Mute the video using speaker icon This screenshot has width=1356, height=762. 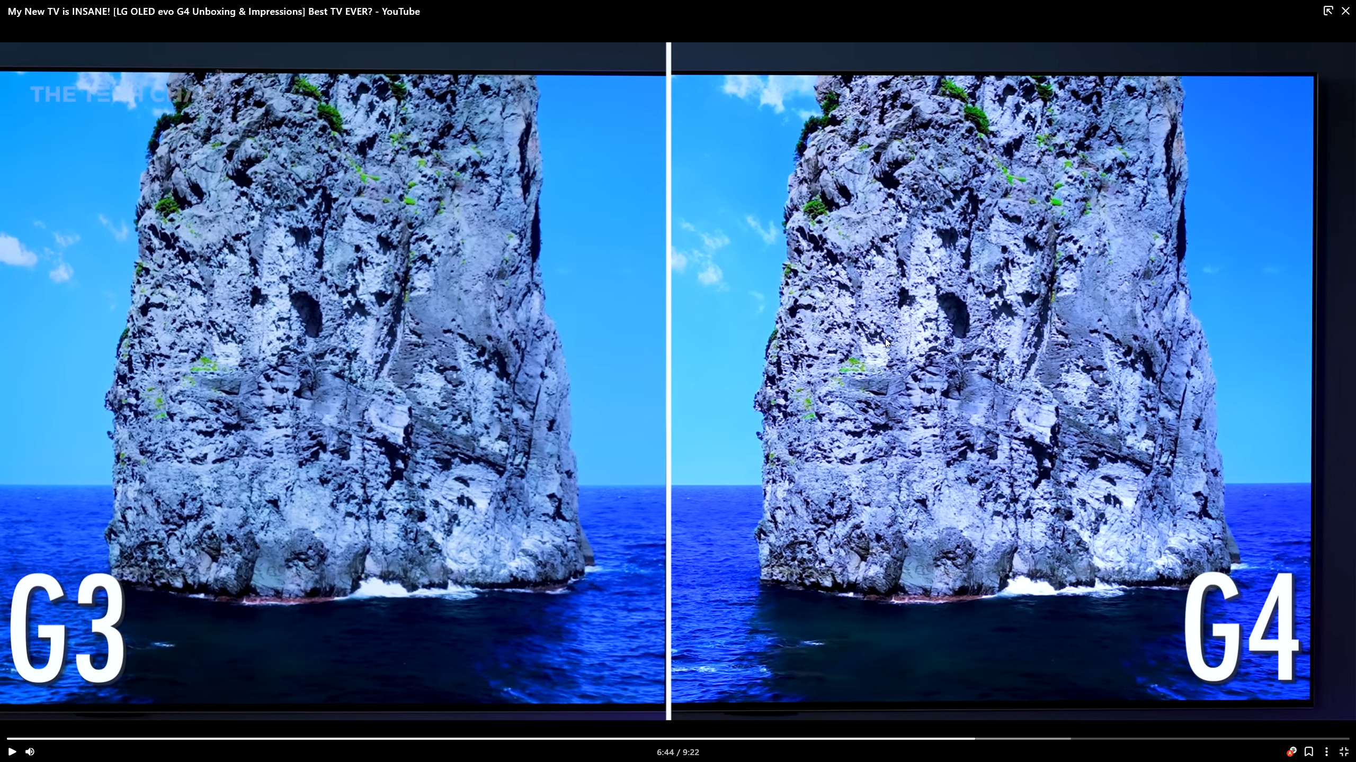(30, 752)
